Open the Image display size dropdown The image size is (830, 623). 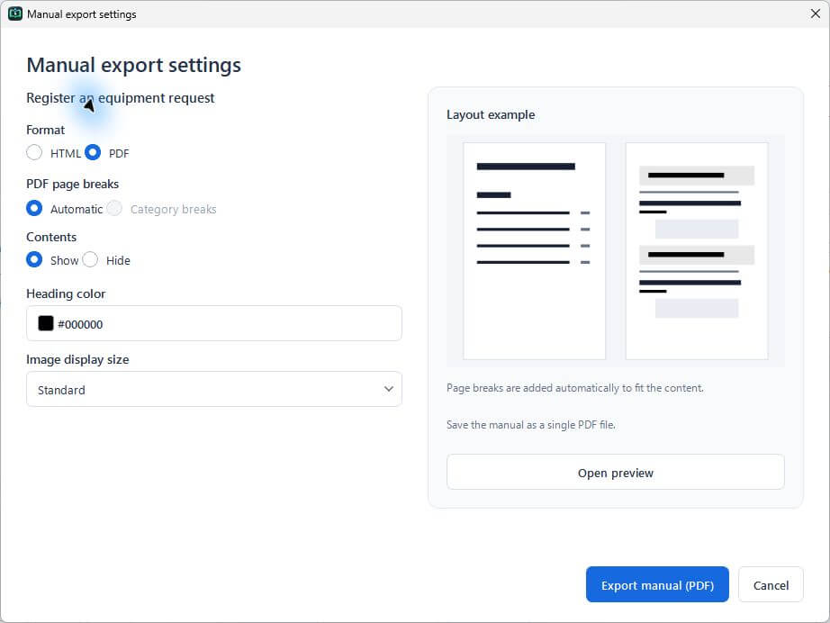pyautogui.click(x=214, y=389)
